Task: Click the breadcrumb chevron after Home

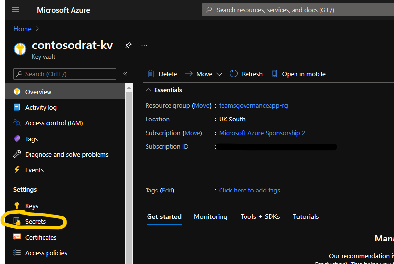Action: 37,29
